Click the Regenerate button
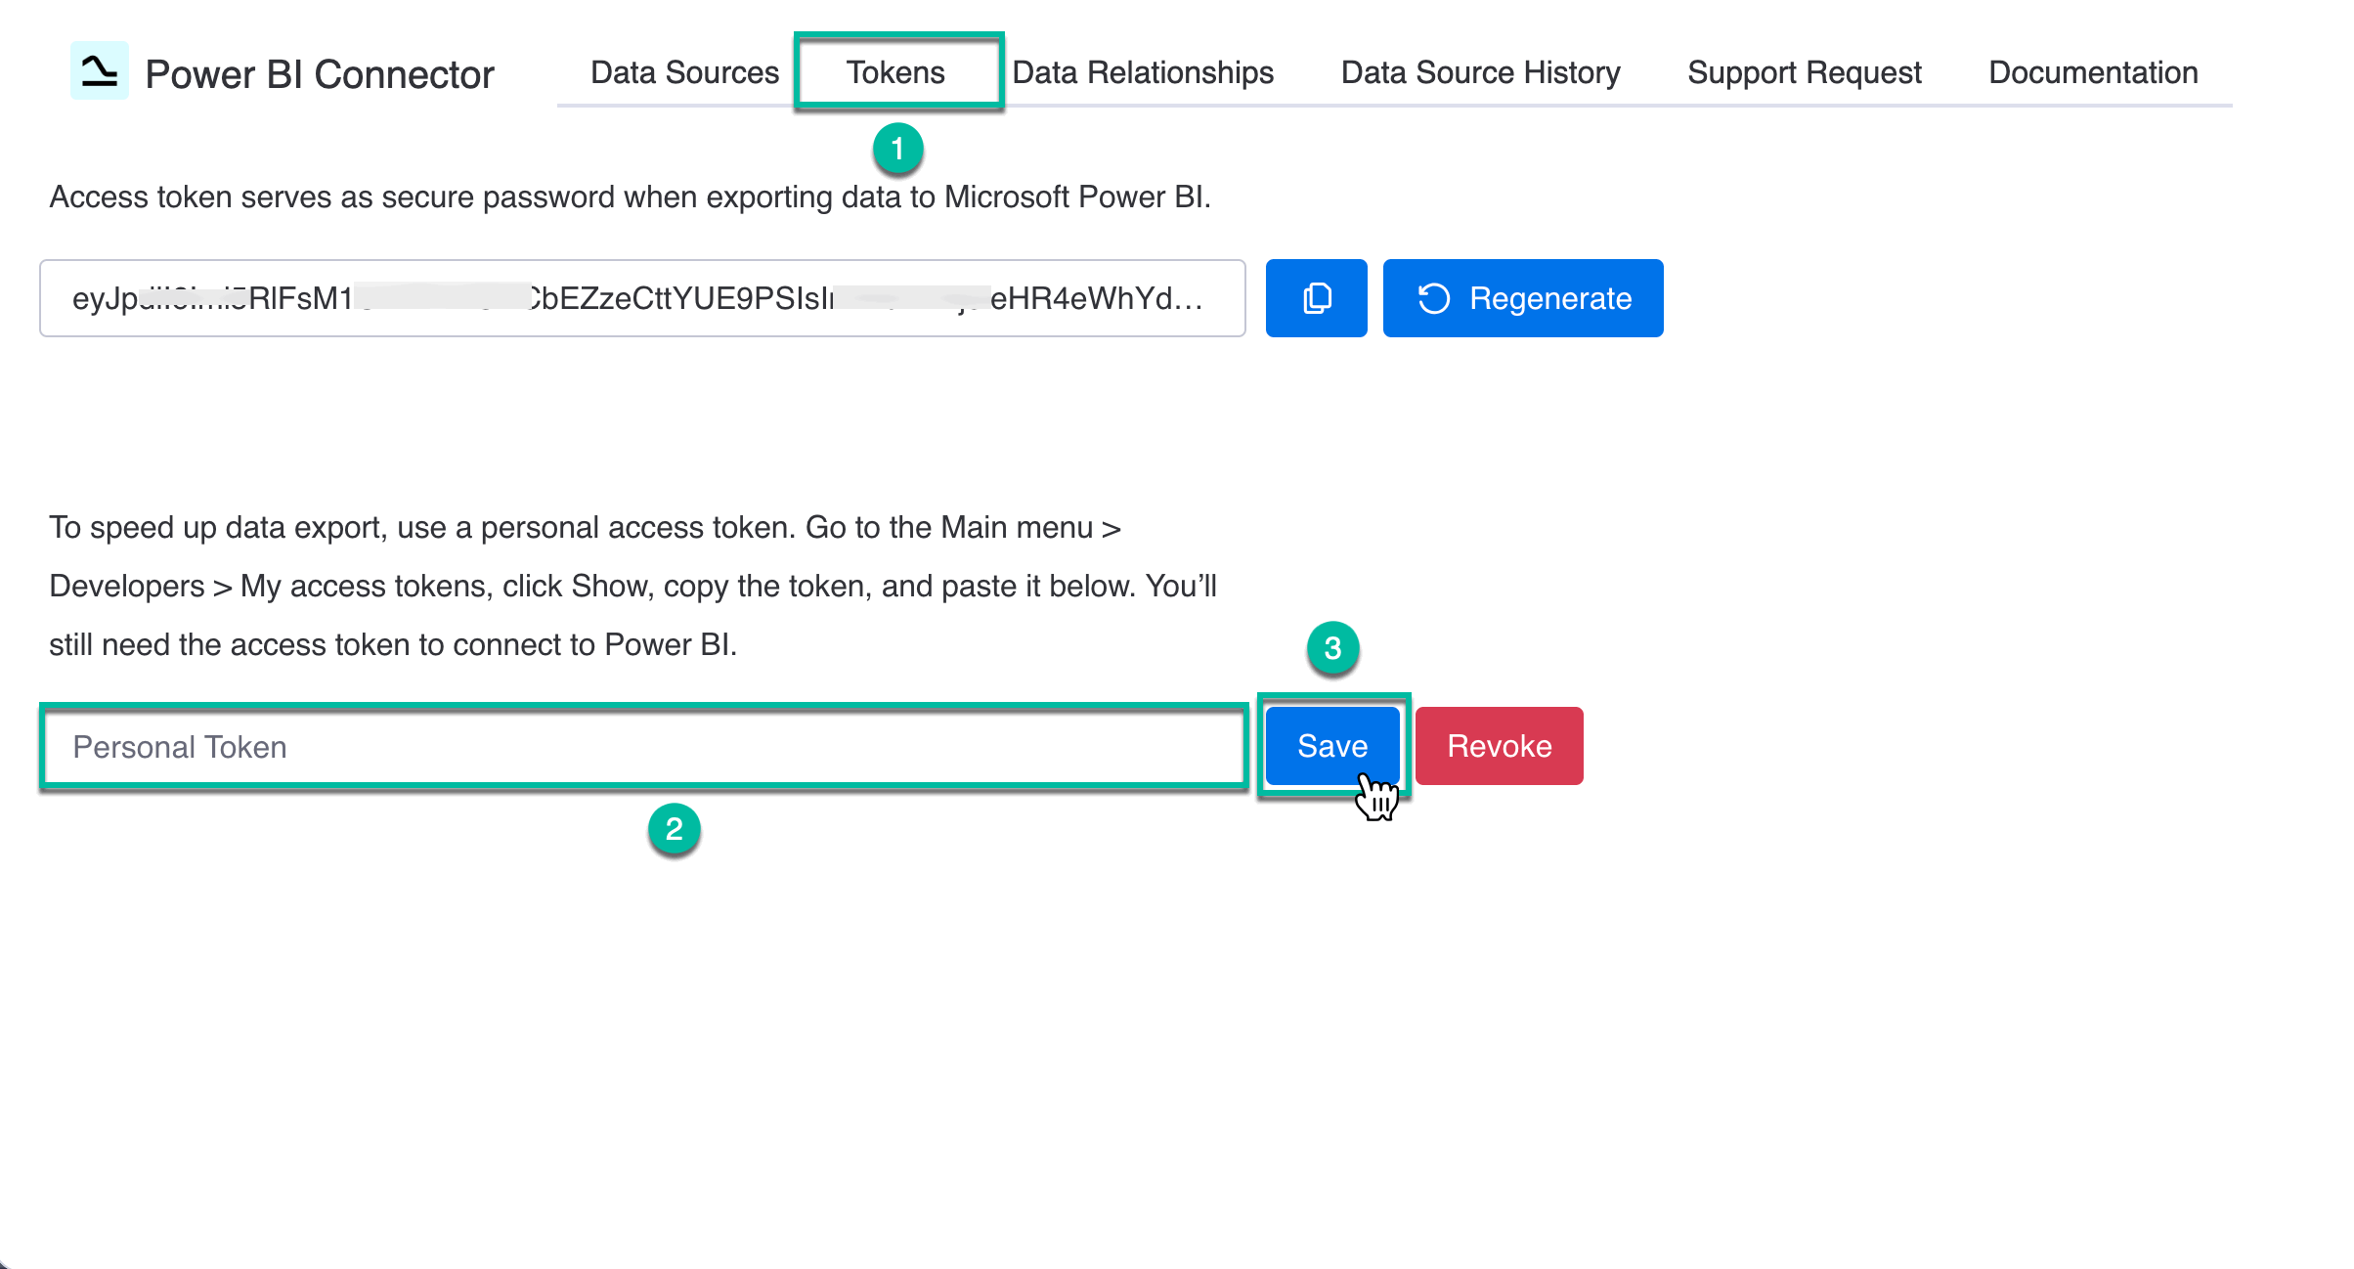 pos(1522,298)
